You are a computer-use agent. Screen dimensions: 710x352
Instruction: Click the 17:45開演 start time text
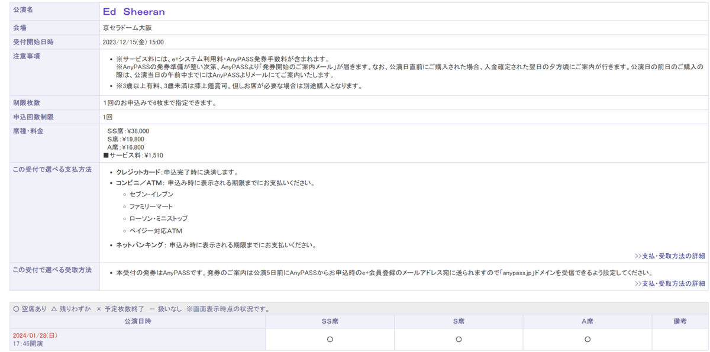point(28,344)
